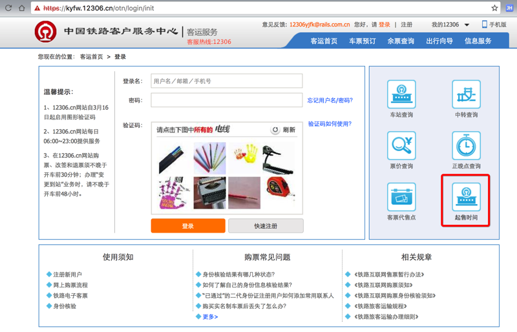Open 《铁路互联网购票须知》 link
This screenshot has height=332, width=517.
click(383, 285)
